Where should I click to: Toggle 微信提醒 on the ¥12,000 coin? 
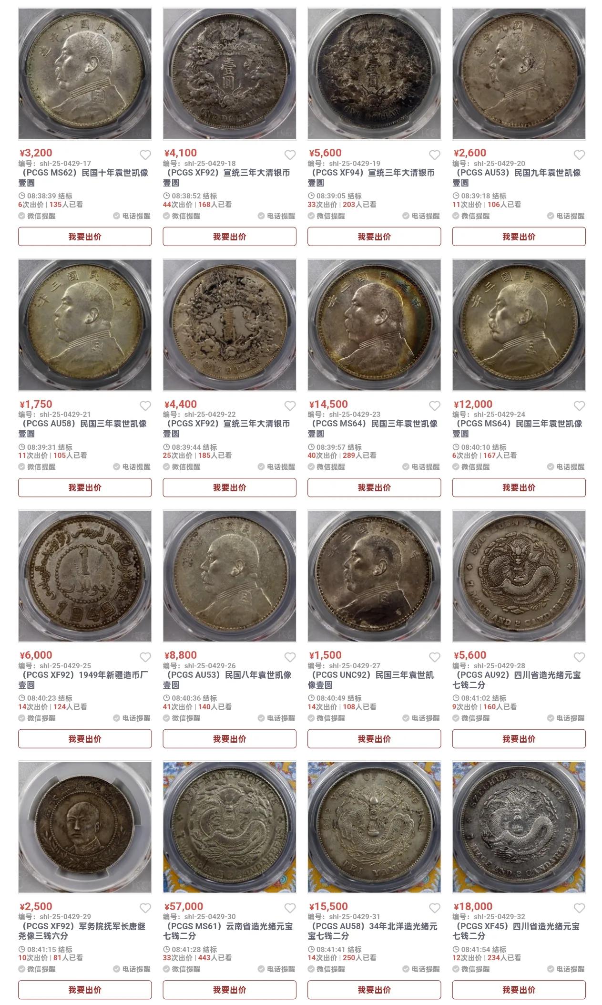[x=471, y=467]
